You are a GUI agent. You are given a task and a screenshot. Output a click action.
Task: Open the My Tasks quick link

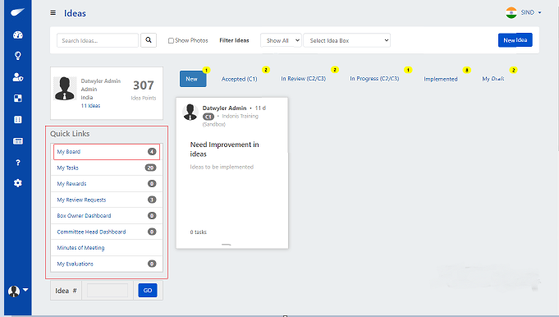tap(107, 168)
